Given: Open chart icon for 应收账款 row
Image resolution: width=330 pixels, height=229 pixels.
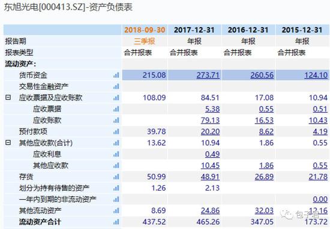Looking at the screenshot, I should coord(116,120).
